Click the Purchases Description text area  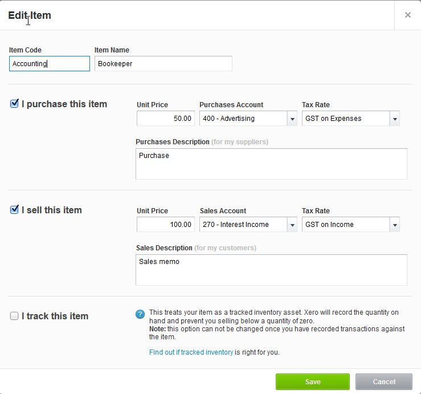pyautogui.click(x=271, y=164)
